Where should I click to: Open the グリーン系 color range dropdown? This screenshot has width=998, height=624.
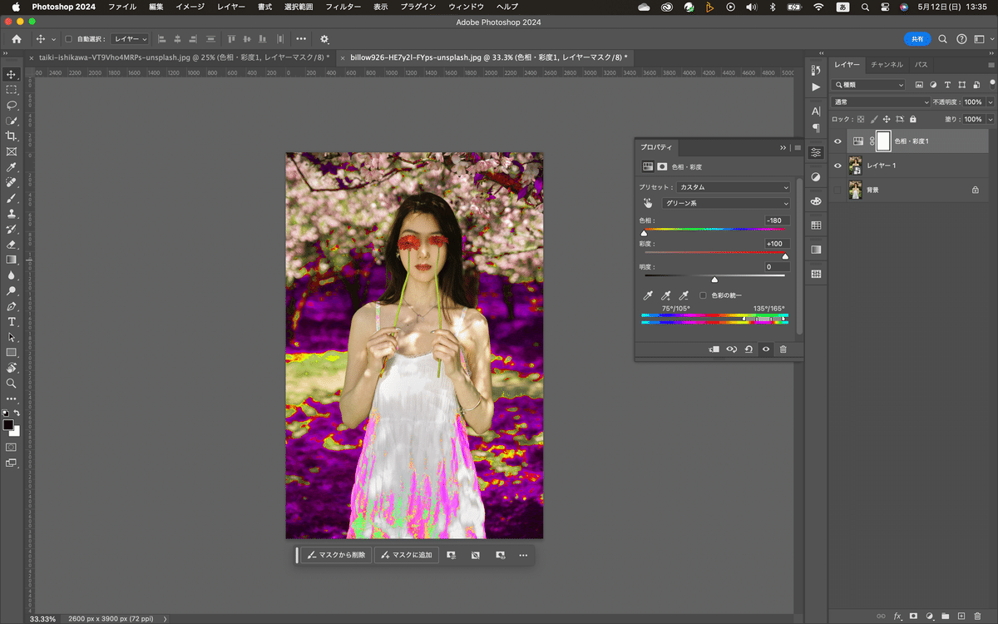(x=726, y=203)
